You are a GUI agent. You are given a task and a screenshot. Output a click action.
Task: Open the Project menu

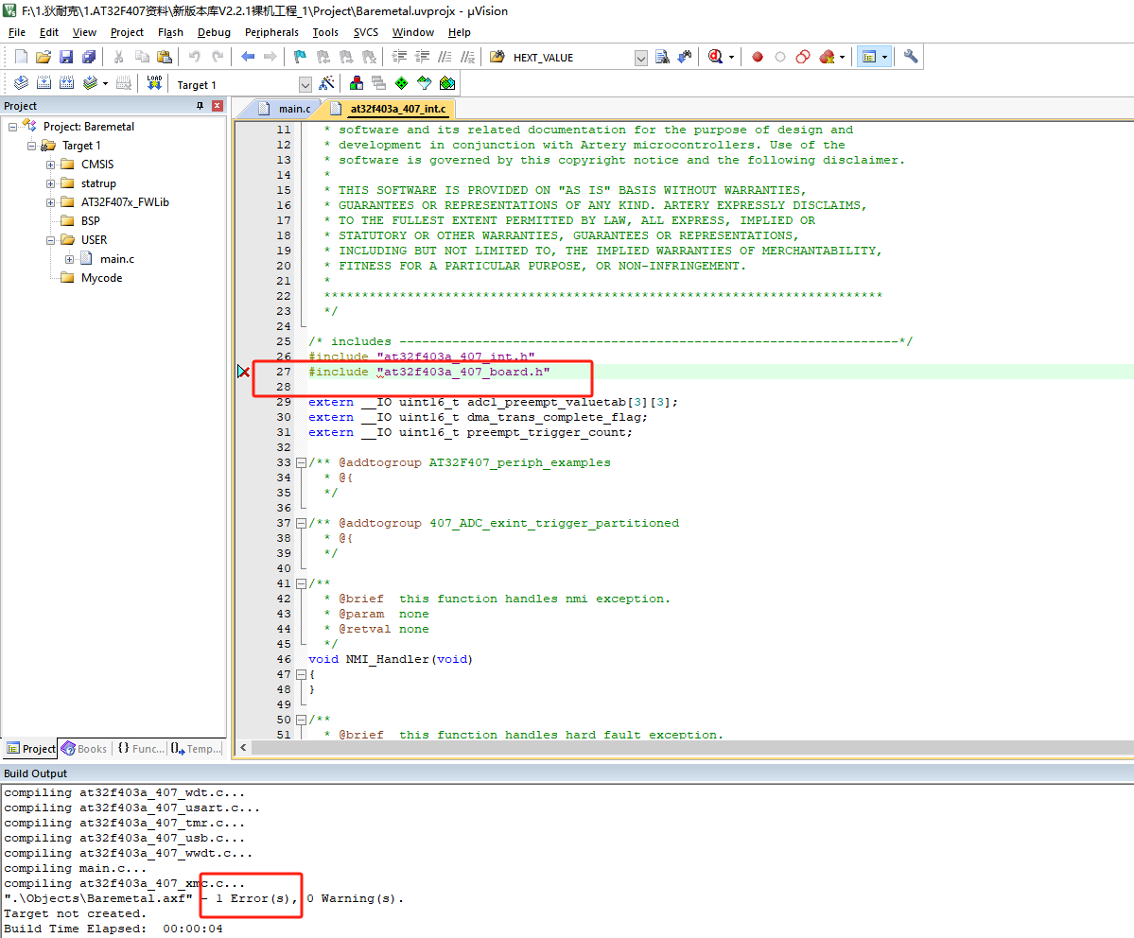pyautogui.click(x=128, y=32)
